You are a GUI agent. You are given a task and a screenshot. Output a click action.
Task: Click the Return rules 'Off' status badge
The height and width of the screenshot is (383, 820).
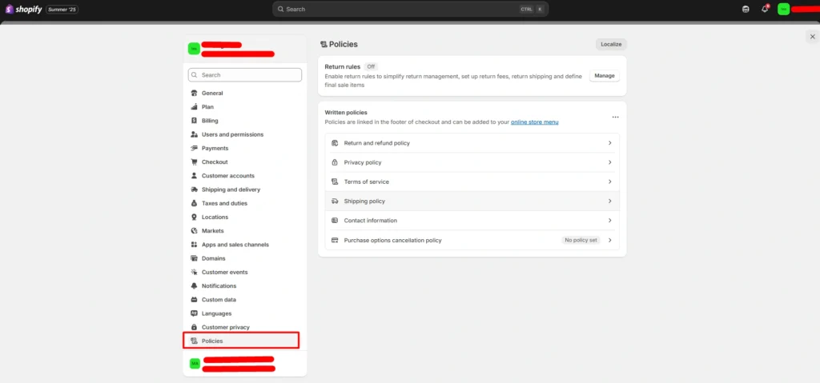371,67
